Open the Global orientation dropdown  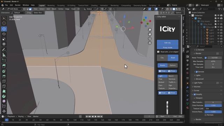(89, 9)
